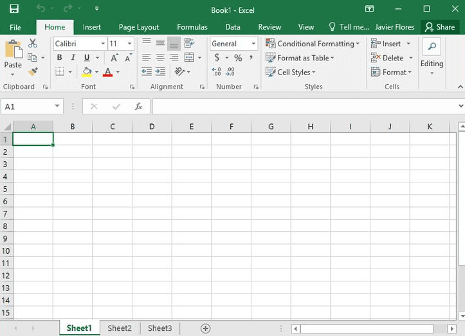Viewport: 465px width, 336px height.
Task: Click the Share button
Action: point(440,27)
